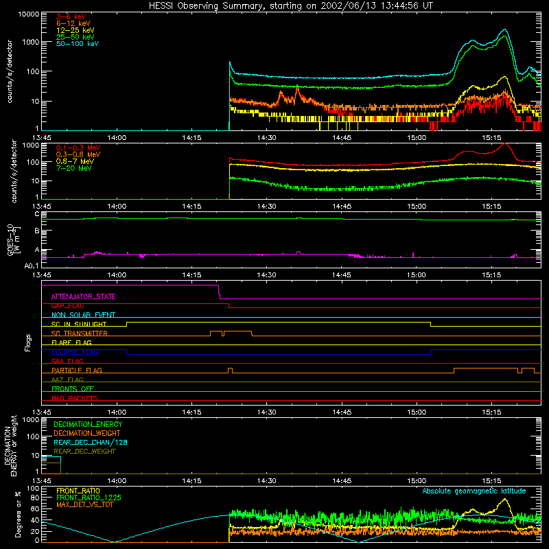Click the Degrees or % axis title
This screenshot has height=549, width=549.
18,514
